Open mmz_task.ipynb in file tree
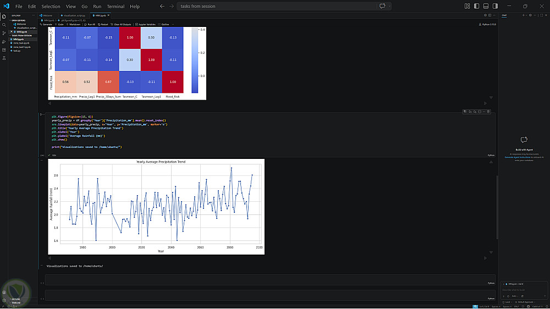The height and width of the screenshot is (309, 550). [23, 43]
